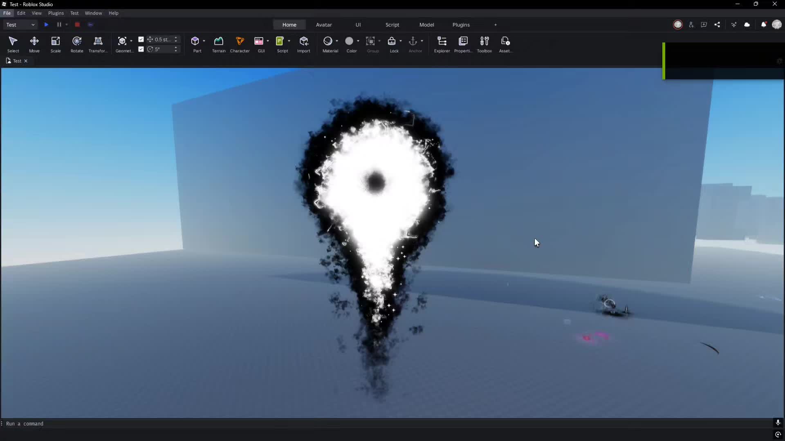Activate the Rotate tool
Image resolution: width=785 pixels, height=441 pixels.
pos(77,45)
